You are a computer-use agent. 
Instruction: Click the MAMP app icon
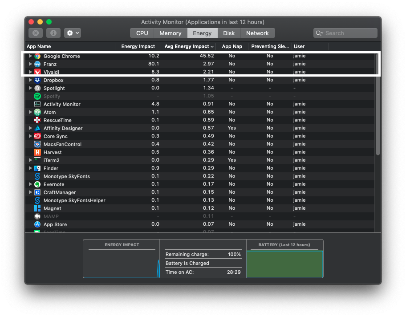[37, 217]
